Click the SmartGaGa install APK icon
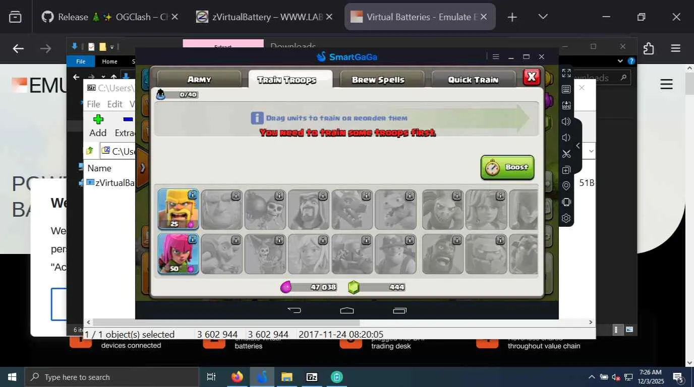The image size is (694, 387). coord(566,105)
